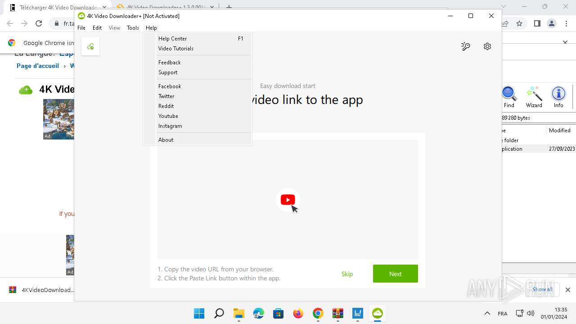Image resolution: width=576 pixels, height=324 pixels.
Task: Reload the Chrome page
Action: point(39,23)
